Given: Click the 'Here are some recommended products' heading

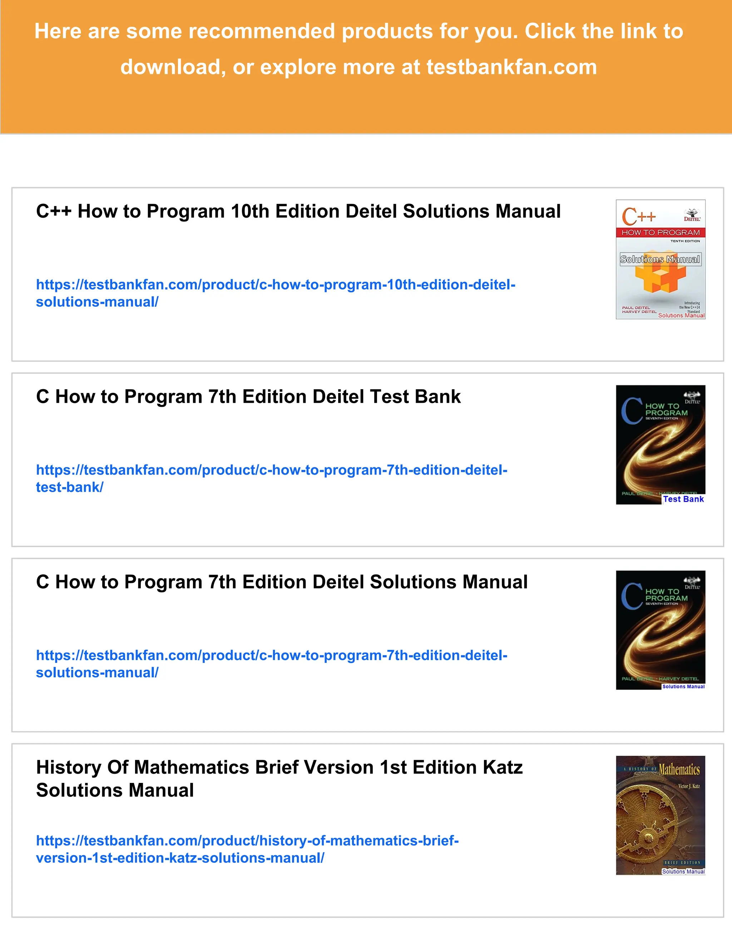Looking at the screenshot, I should tap(358, 49).
